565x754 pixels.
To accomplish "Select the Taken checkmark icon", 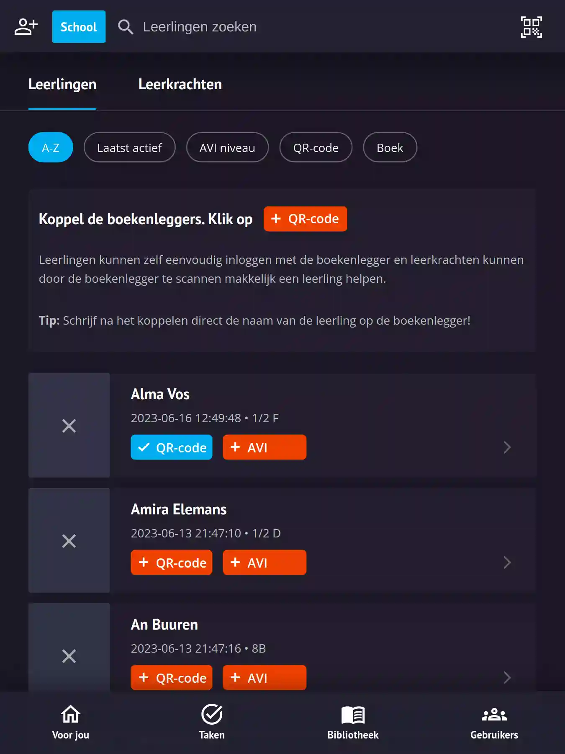I will 212,714.
